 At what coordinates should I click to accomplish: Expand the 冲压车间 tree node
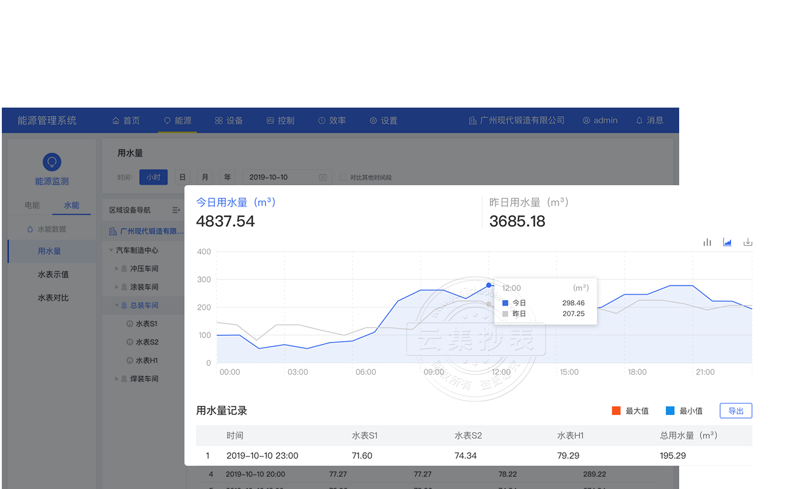(x=117, y=269)
